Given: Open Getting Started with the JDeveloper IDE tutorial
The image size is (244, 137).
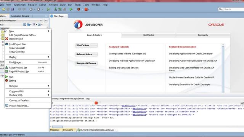Looking at the screenshot, I should pos(127,54).
